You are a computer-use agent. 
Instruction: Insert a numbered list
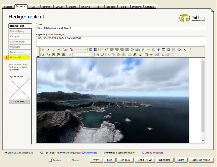point(91,50)
